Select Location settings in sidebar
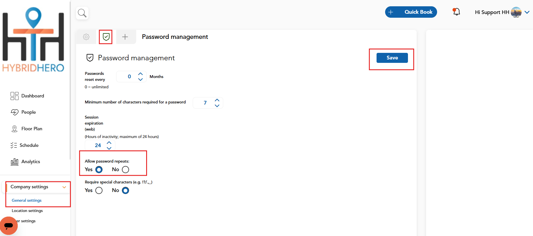533x236 pixels. (27, 211)
